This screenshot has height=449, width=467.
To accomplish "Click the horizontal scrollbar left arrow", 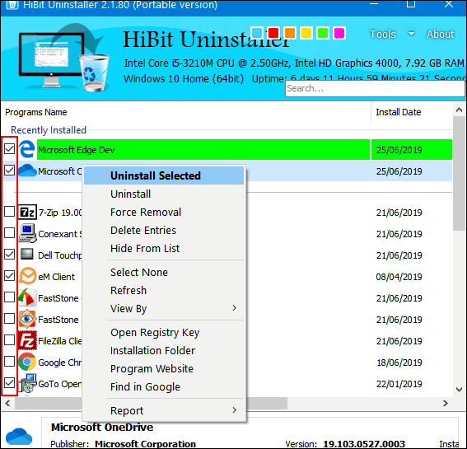I will 7,403.
